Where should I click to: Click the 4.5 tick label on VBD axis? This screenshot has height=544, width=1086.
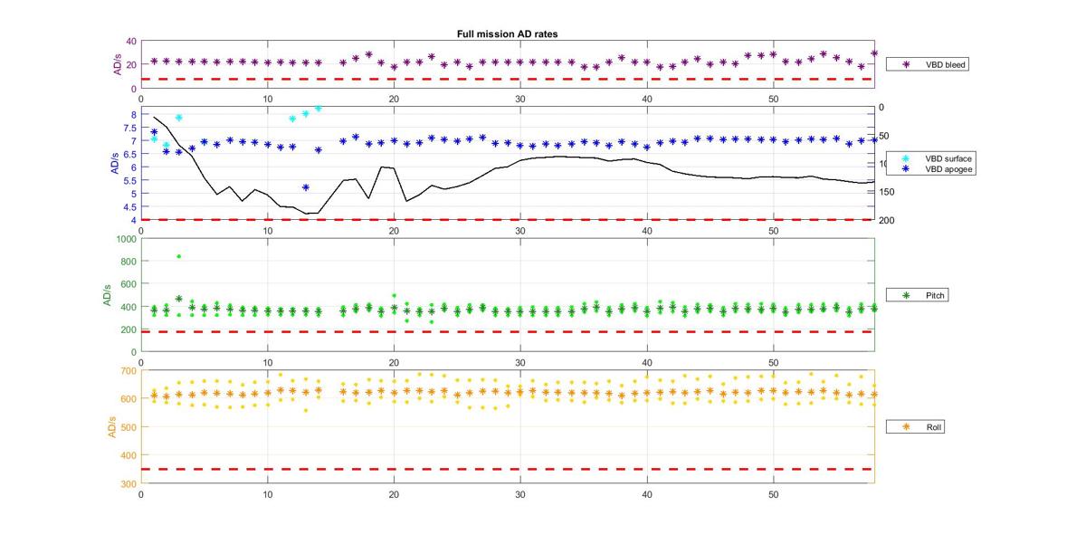(x=129, y=206)
